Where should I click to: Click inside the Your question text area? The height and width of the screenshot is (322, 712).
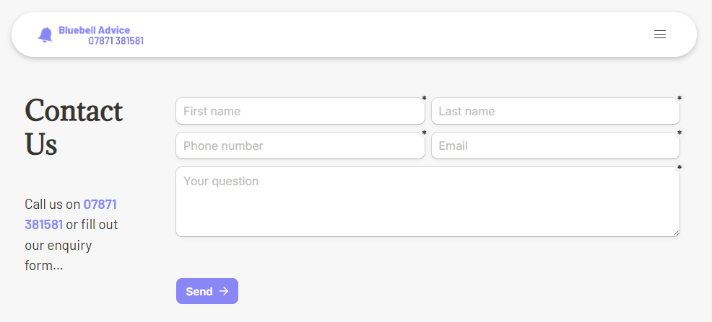427,202
